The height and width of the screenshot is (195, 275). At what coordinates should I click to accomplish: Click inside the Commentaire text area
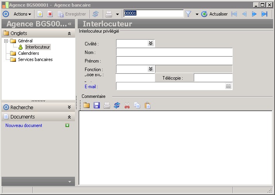[x=176, y=148]
